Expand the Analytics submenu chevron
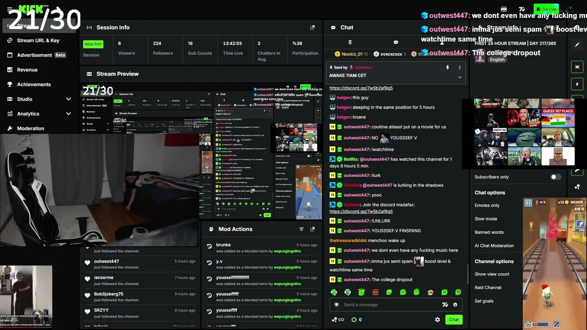587x330 pixels. [x=68, y=114]
